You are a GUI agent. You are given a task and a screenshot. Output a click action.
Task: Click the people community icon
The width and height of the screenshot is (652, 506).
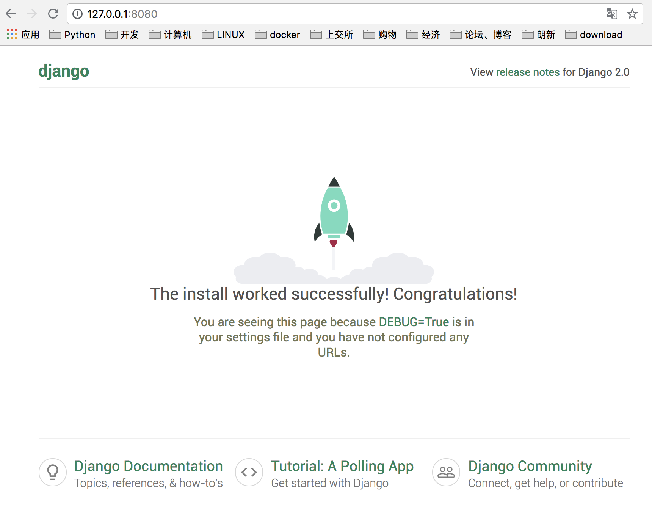pyautogui.click(x=446, y=472)
